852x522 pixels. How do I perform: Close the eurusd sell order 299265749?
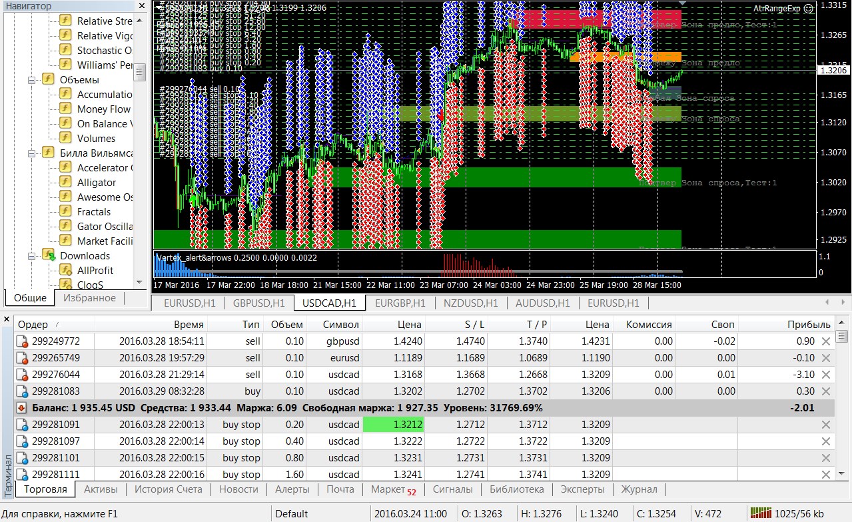pyautogui.click(x=826, y=358)
